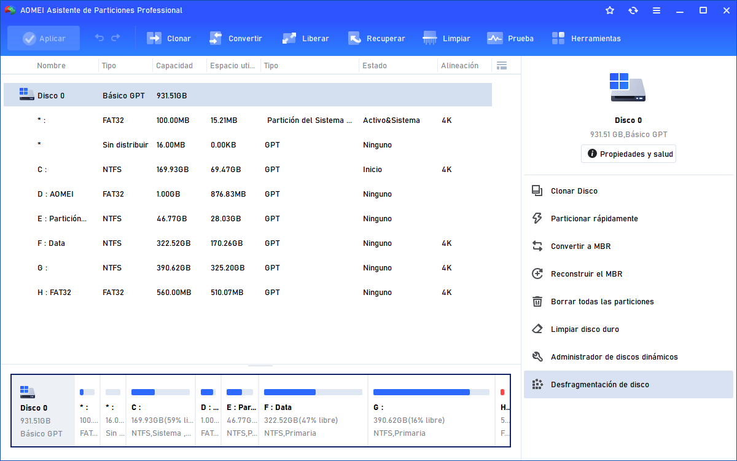Choose Desfragmentación de disco option text

tap(600, 385)
